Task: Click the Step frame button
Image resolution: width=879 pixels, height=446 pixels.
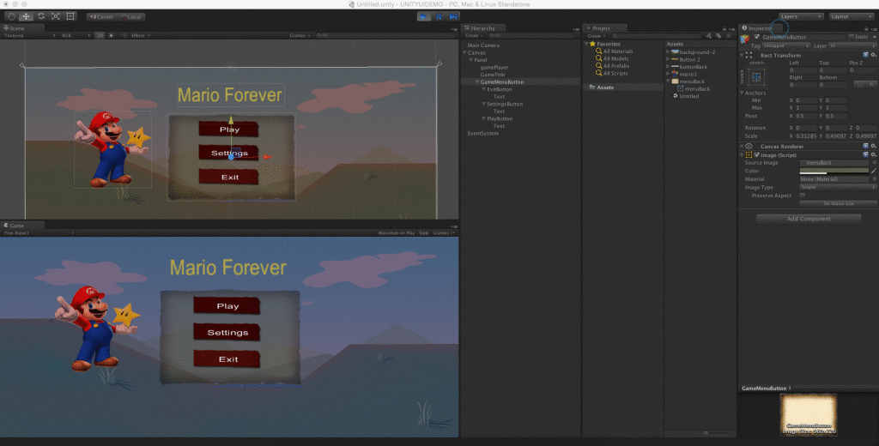Action: [x=453, y=17]
